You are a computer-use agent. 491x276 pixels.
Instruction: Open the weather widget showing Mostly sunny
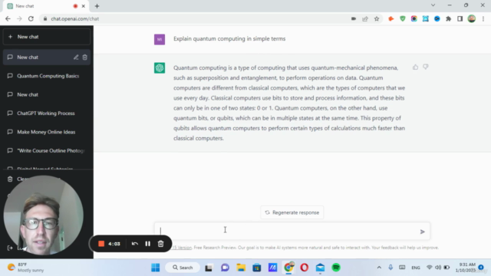25,268
